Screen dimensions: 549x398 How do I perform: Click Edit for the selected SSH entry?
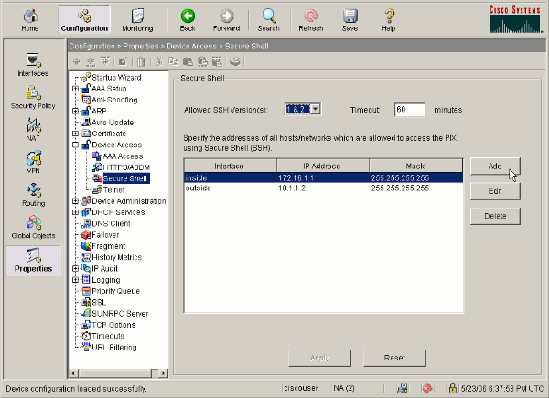tap(495, 191)
